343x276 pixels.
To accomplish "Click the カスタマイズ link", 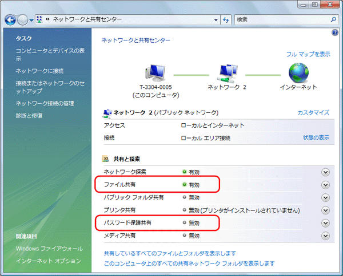I will (313, 113).
